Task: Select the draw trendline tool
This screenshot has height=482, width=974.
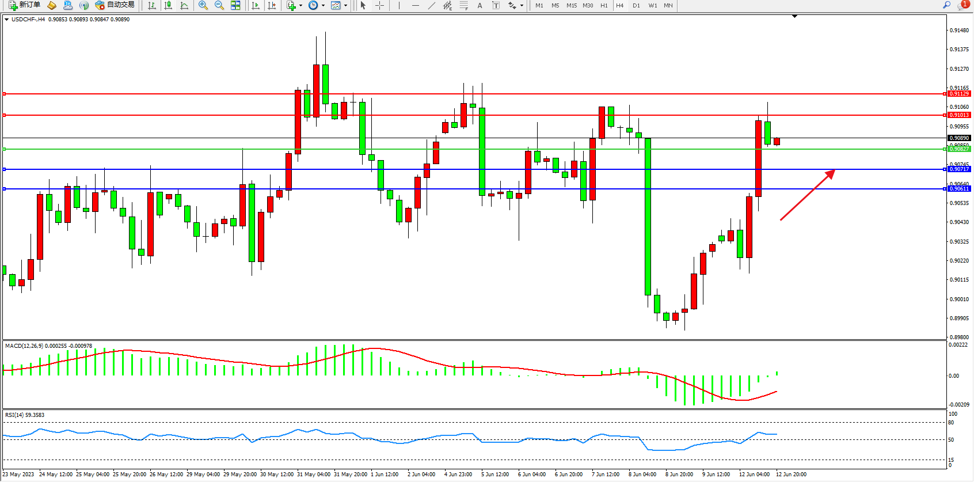Action: [x=432, y=5]
